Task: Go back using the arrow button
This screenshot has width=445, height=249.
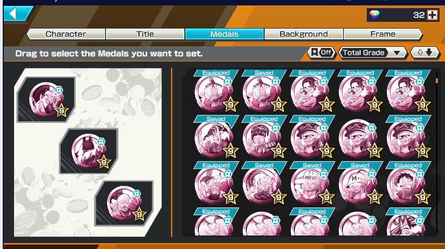Action: (x=18, y=13)
